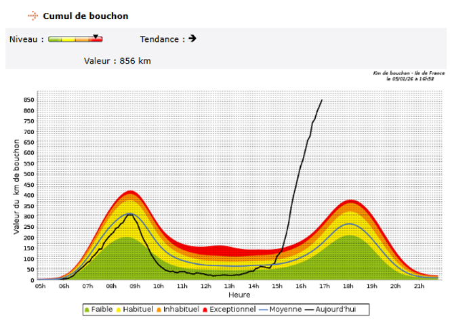Click the red Exceptionnel legend square
Image resolution: width=450 pixels, height=321 pixels.
tap(205, 309)
